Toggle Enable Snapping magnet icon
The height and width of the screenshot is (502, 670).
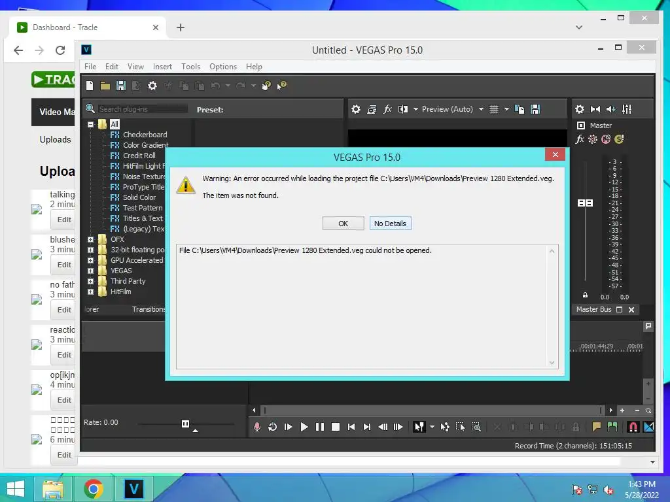pyautogui.click(x=633, y=427)
